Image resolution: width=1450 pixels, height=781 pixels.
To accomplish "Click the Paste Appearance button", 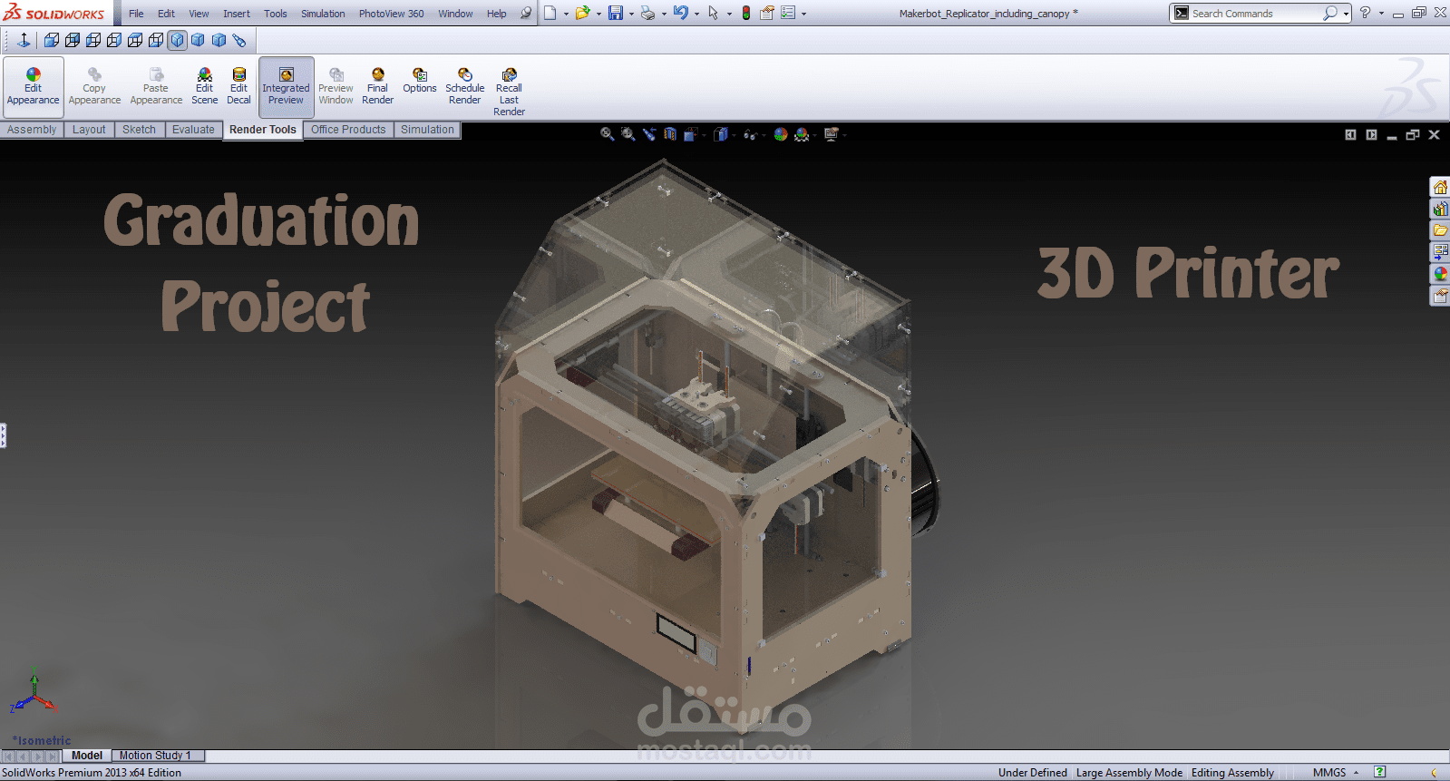I will tap(156, 87).
